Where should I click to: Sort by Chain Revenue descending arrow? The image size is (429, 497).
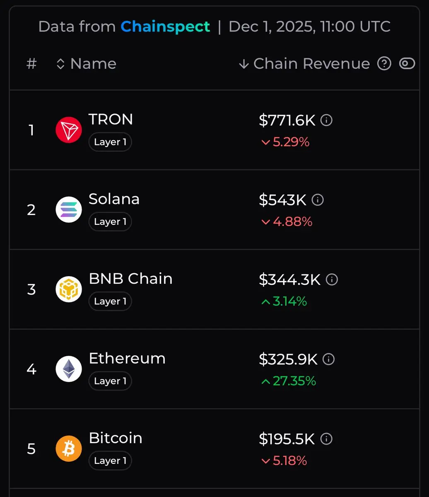tap(244, 64)
